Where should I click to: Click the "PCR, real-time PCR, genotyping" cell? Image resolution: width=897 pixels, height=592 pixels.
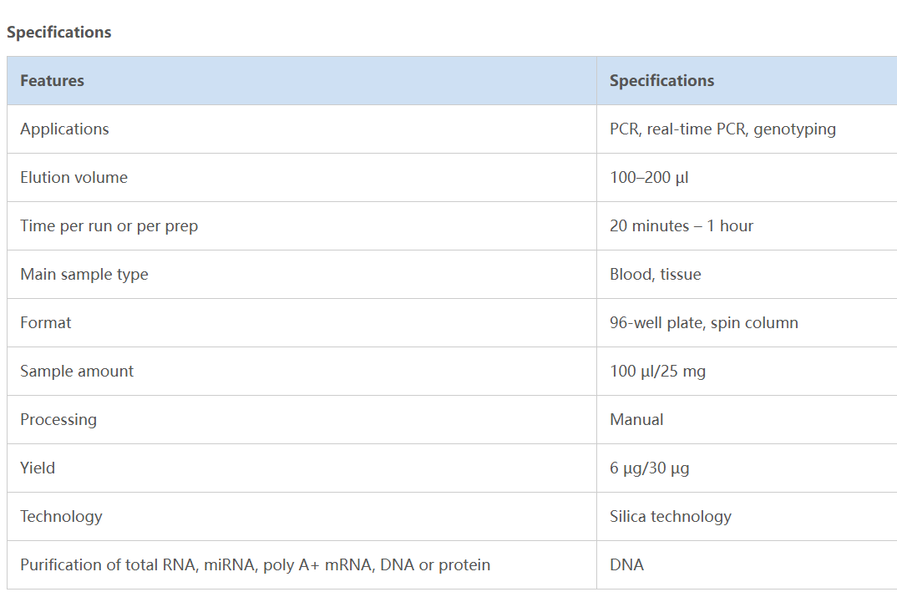tap(722, 129)
